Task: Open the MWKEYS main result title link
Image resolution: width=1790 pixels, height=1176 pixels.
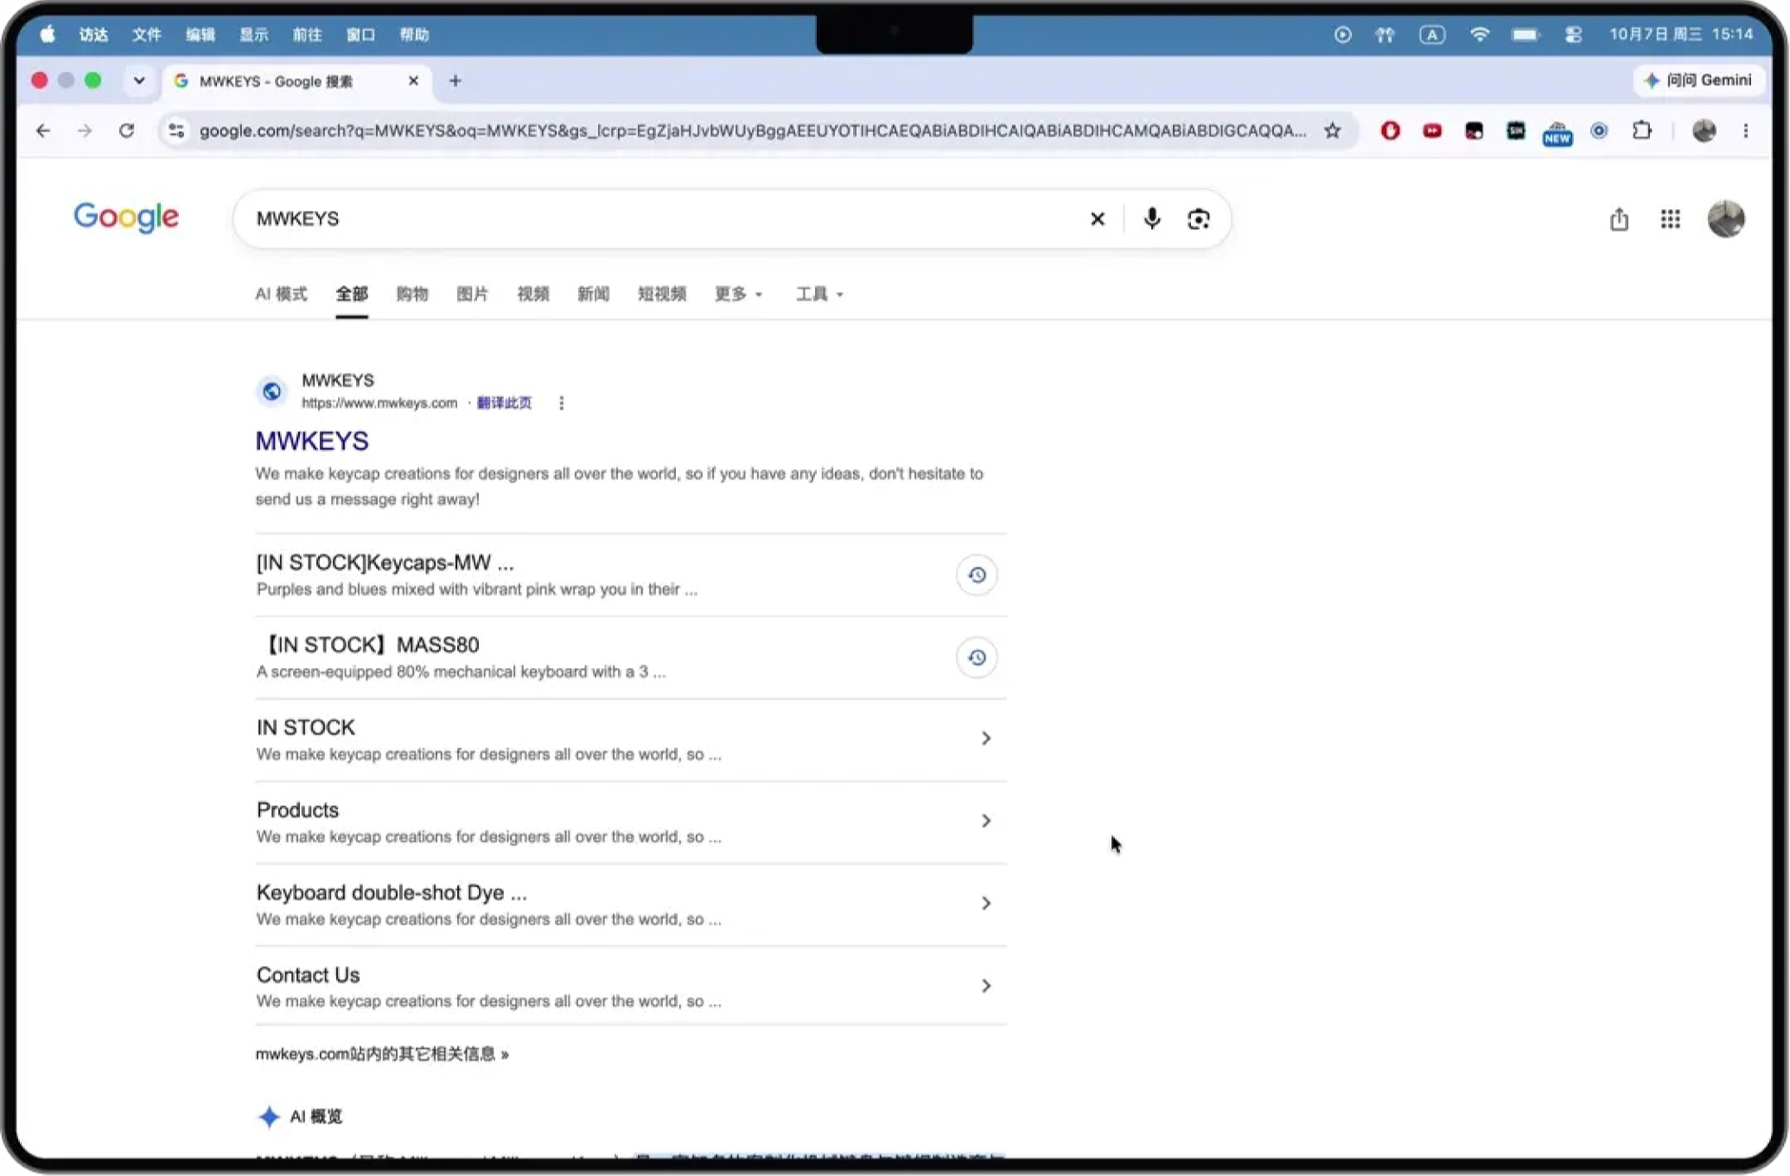Action: tap(312, 441)
